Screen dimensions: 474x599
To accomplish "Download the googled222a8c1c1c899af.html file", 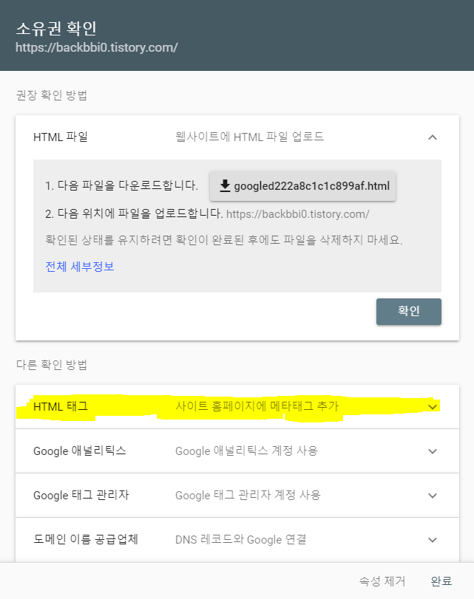I will tap(302, 186).
